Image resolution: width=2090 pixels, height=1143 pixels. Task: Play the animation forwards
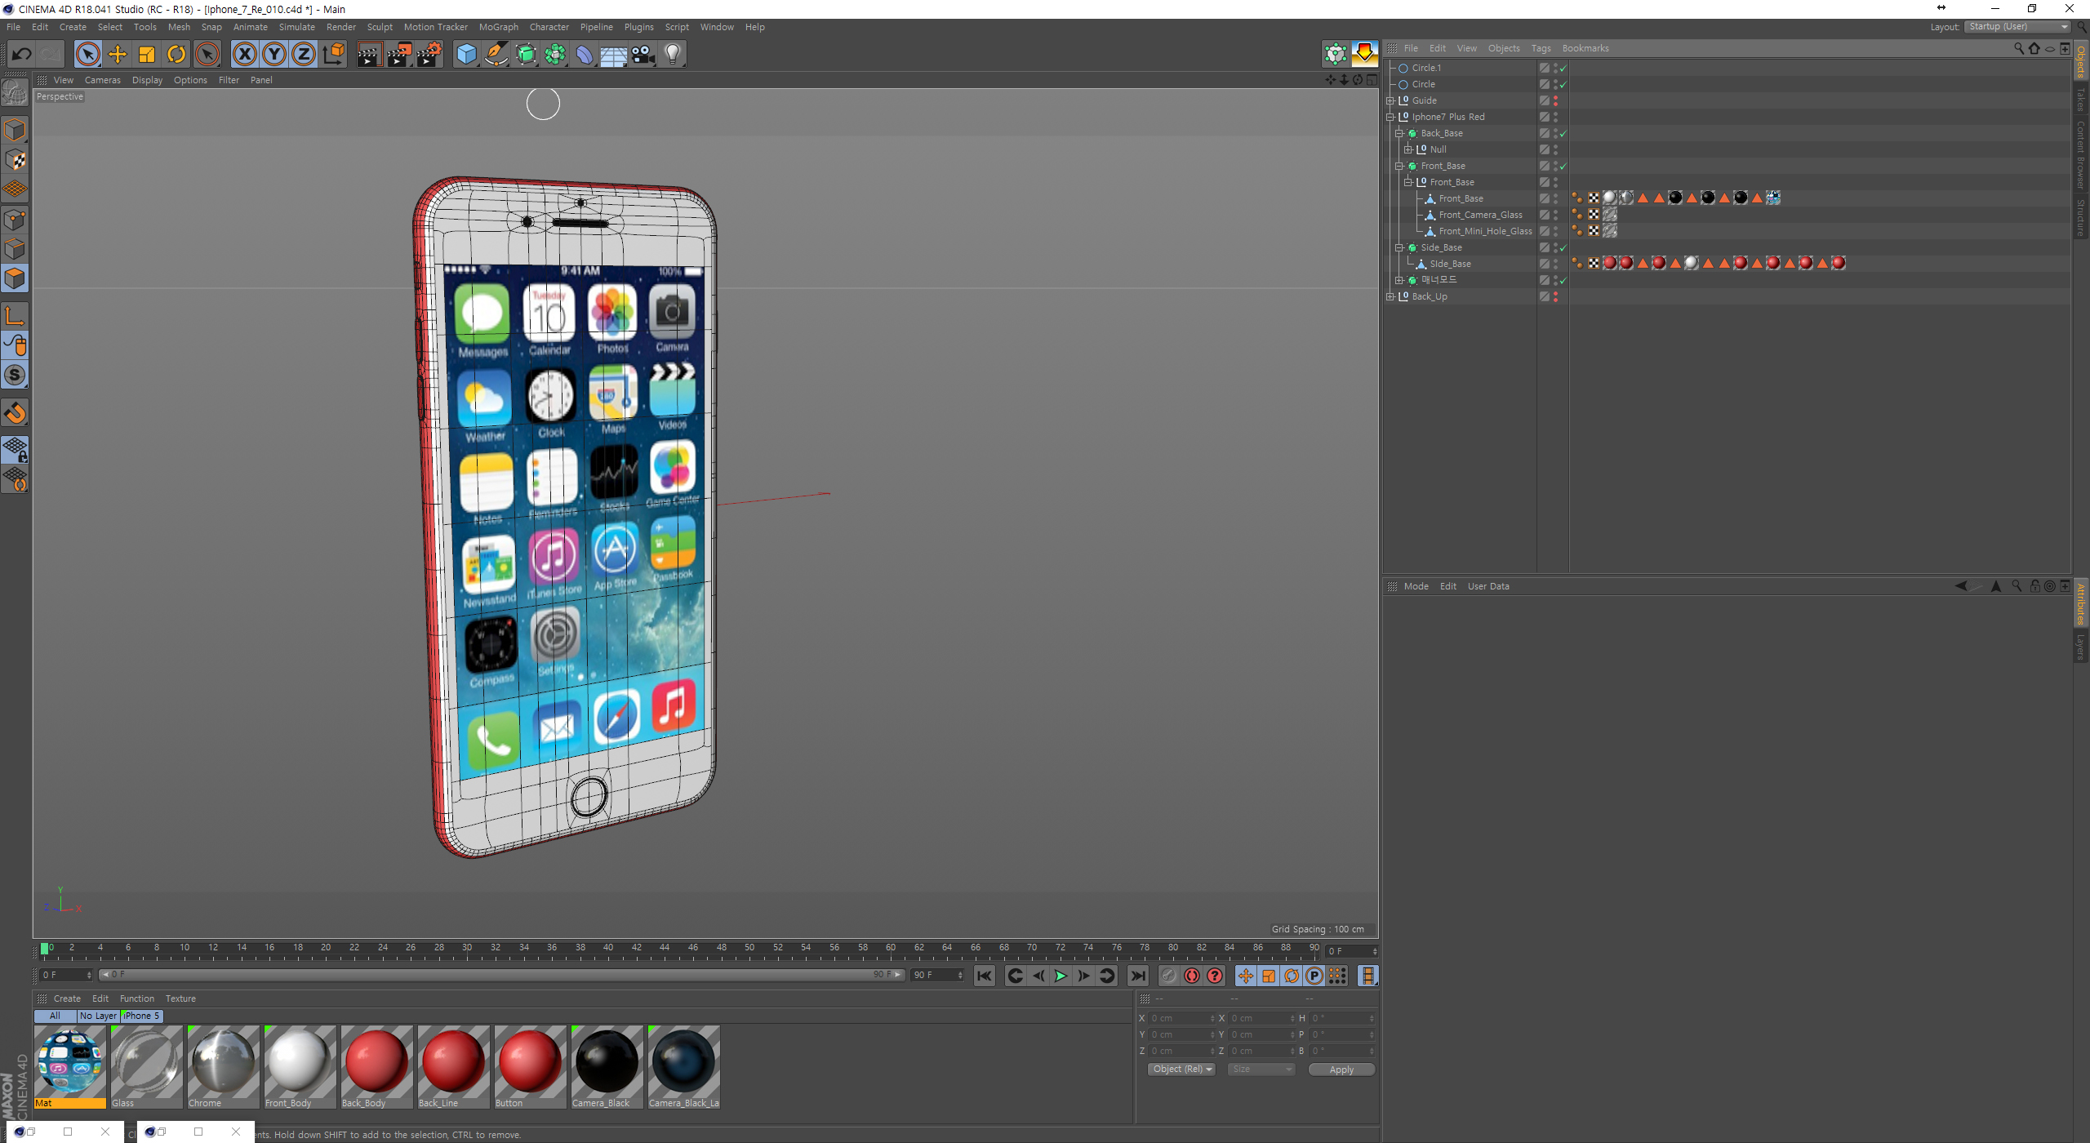tap(1061, 976)
